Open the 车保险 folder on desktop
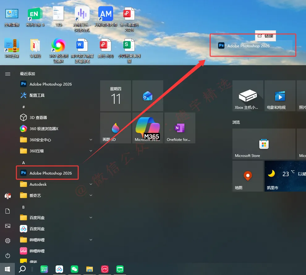 [x=35, y=49]
